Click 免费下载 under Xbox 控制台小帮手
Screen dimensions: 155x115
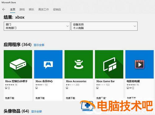[x=10, y=98]
